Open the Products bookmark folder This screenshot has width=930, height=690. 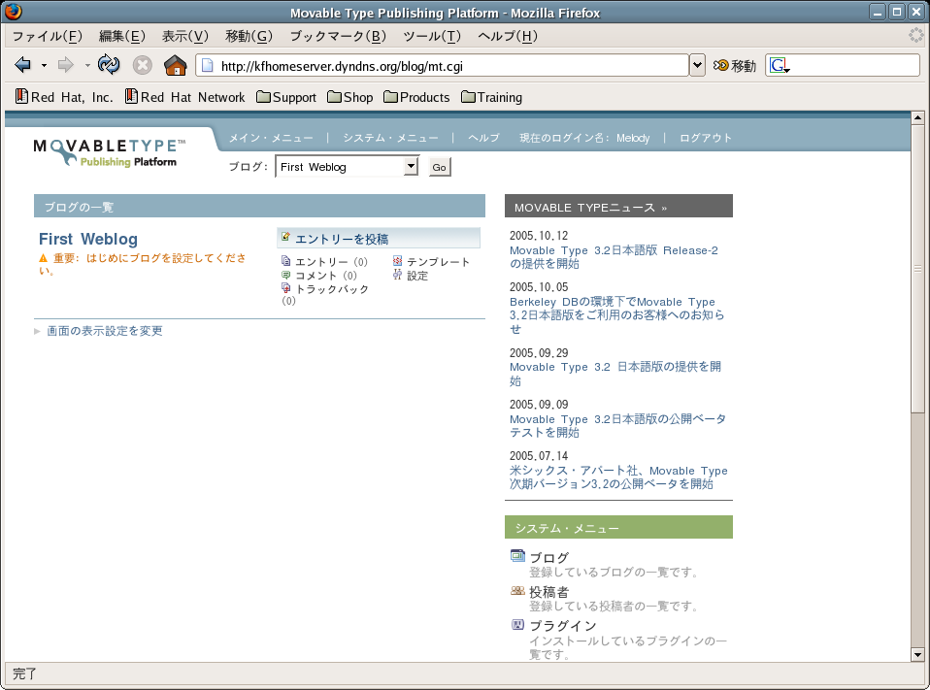click(x=417, y=97)
